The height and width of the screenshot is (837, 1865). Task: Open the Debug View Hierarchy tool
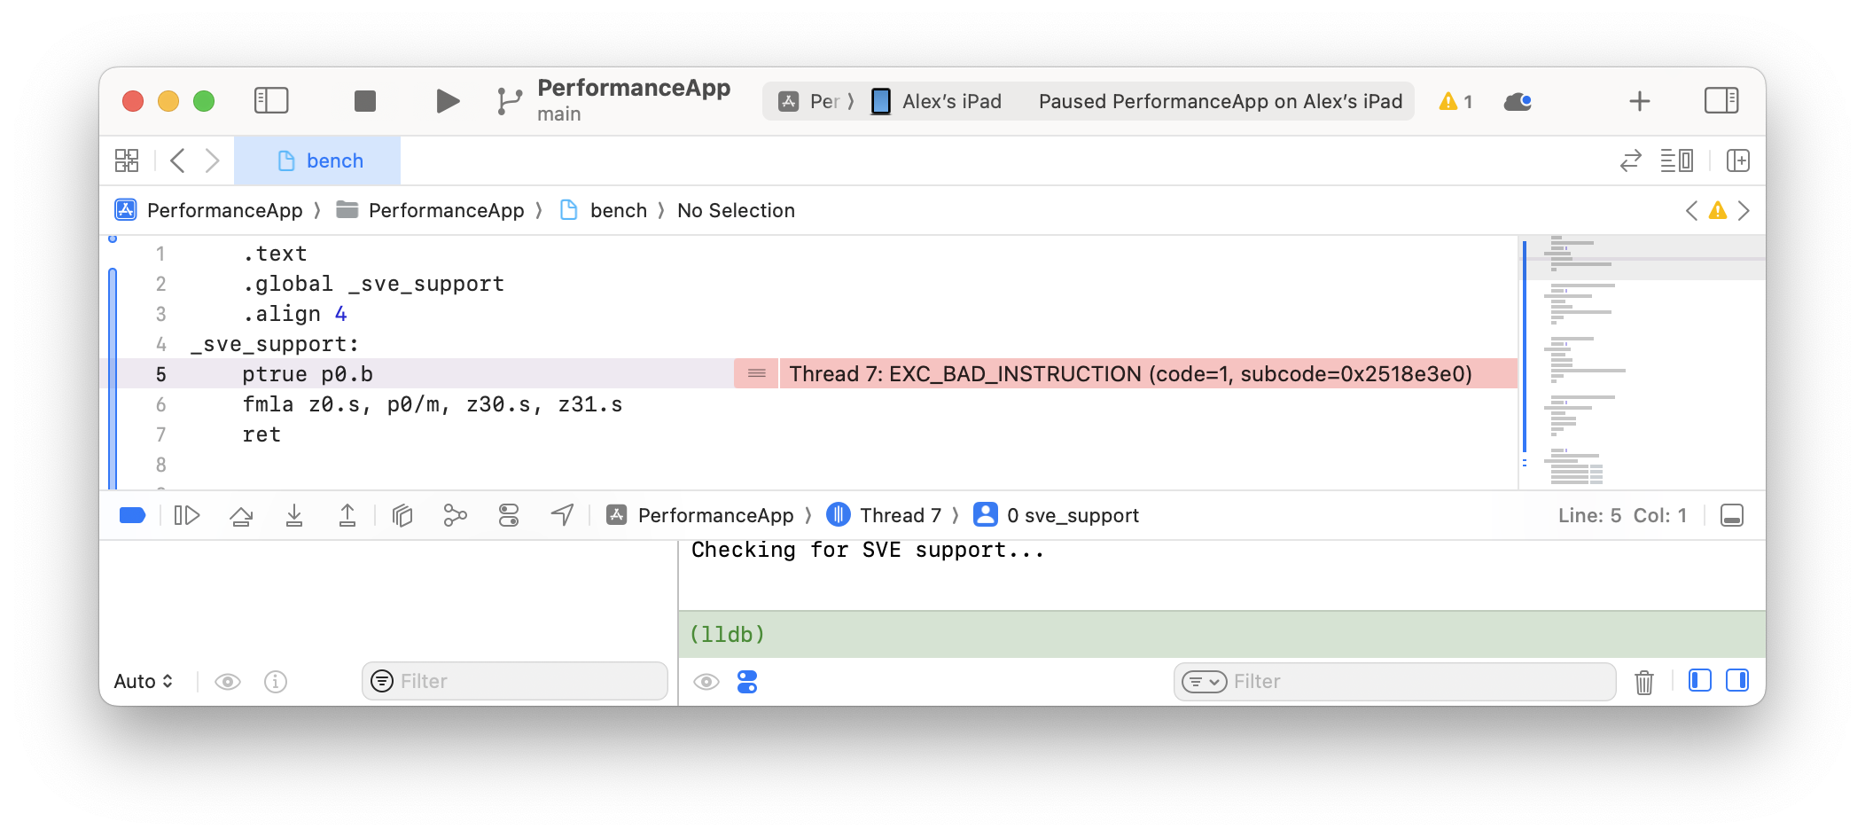pyautogui.click(x=402, y=515)
